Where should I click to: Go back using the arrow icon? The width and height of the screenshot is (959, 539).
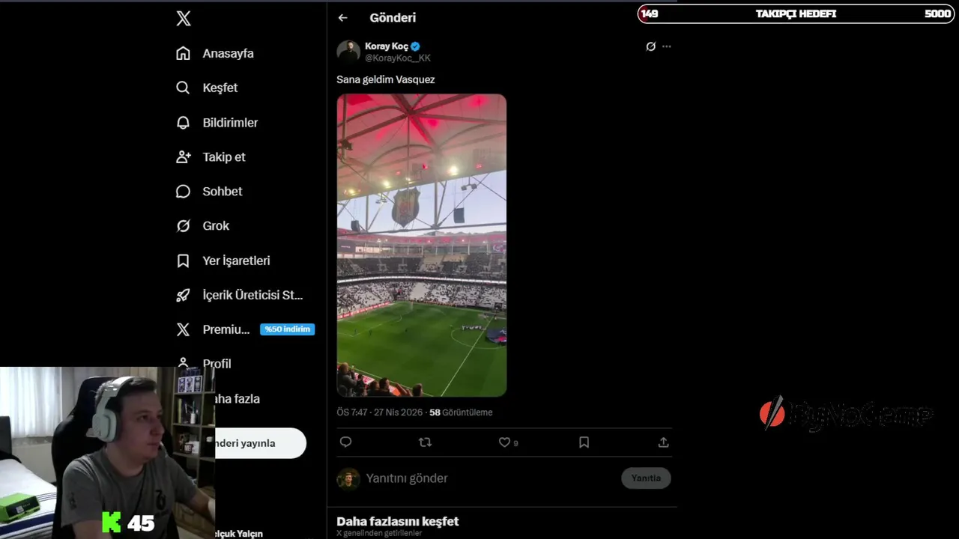click(342, 18)
